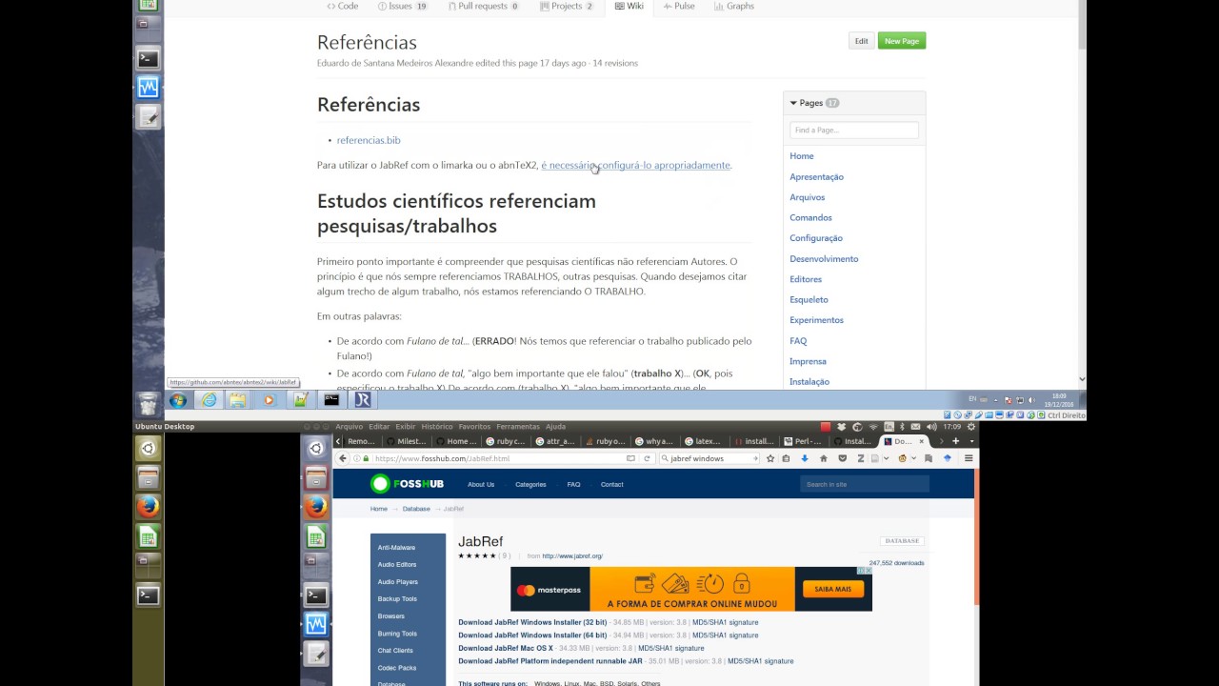Switch to the Perl Firefox tab
Viewport: 1219px width, 686px height.
(806, 441)
